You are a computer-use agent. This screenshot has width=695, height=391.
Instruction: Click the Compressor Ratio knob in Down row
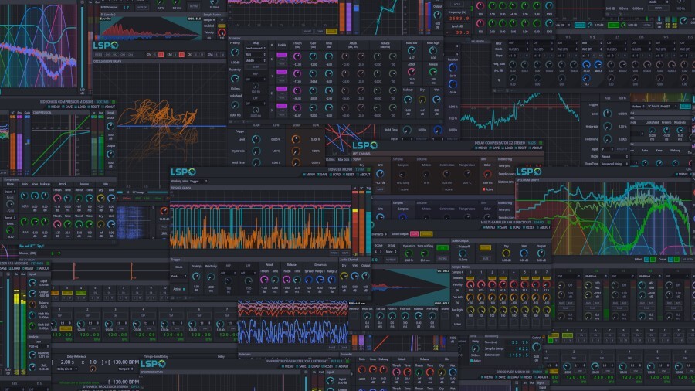pyautogui.click(x=24, y=195)
